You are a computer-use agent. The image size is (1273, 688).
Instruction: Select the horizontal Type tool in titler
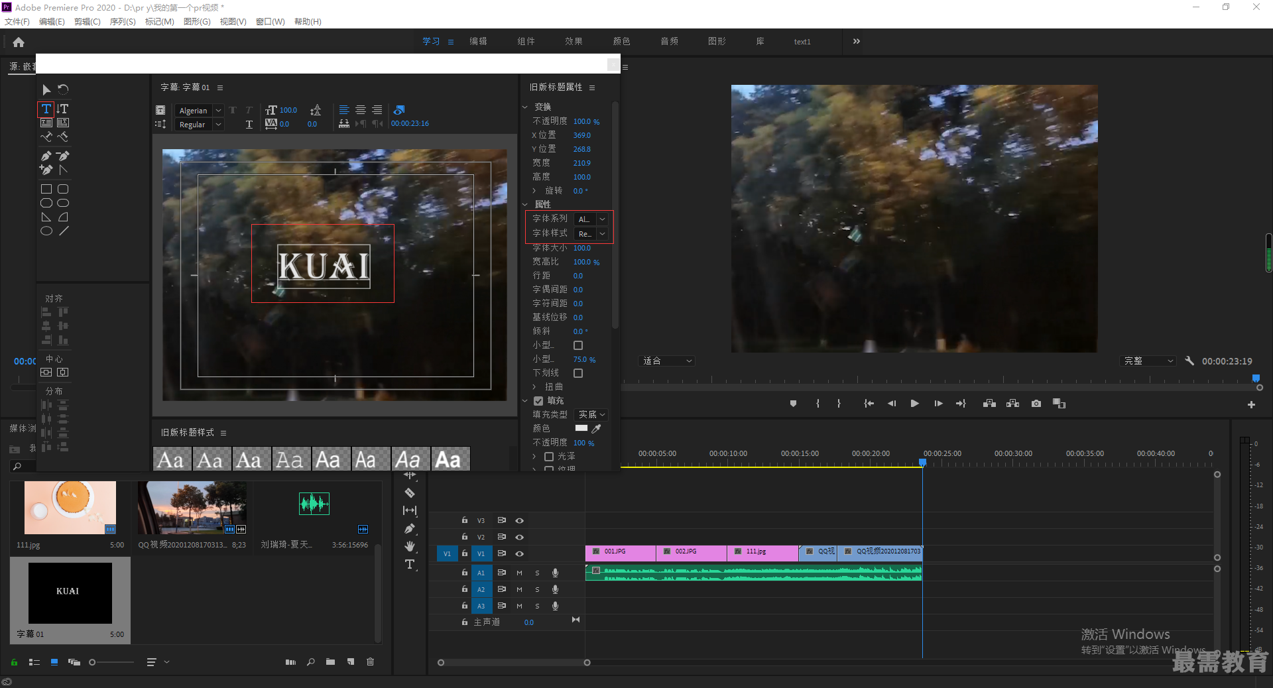[x=46, y=109]
